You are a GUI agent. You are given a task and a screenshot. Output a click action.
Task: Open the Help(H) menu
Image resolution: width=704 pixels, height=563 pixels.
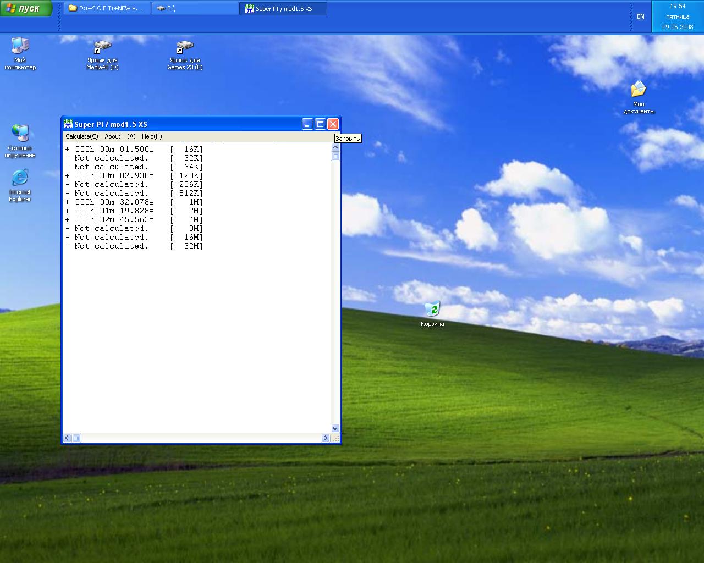[x=152, y=136]
